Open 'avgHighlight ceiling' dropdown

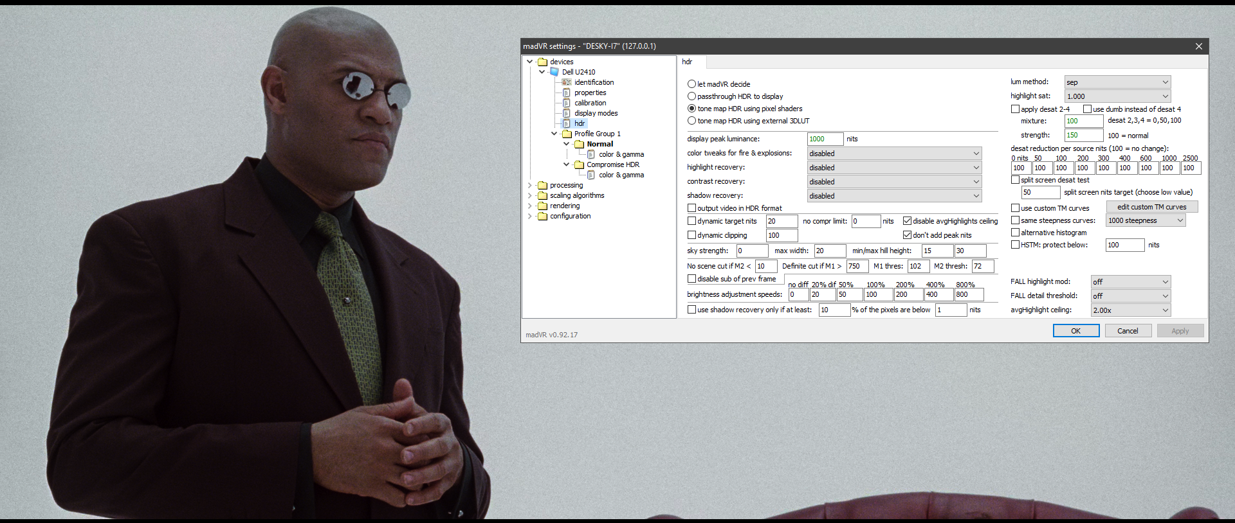1131,310
